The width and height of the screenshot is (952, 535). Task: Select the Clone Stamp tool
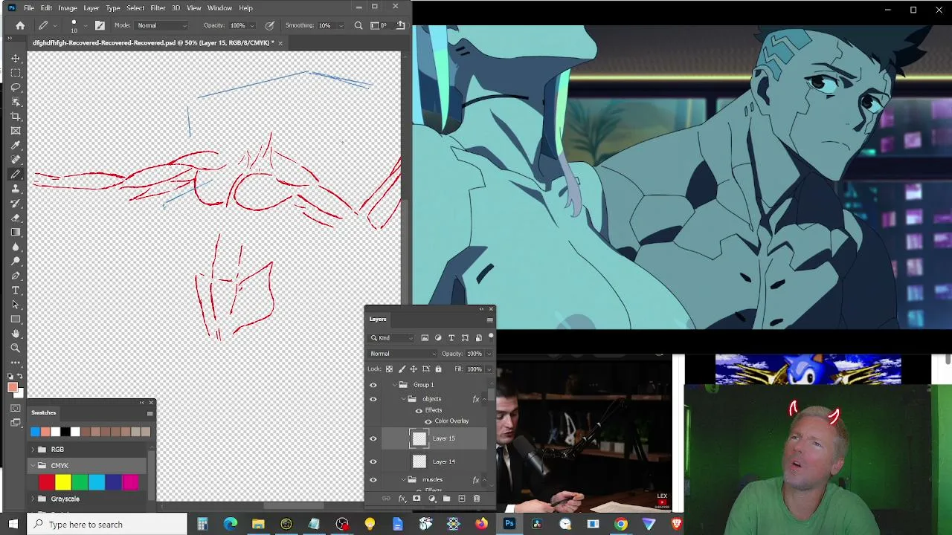coord(16,189)
